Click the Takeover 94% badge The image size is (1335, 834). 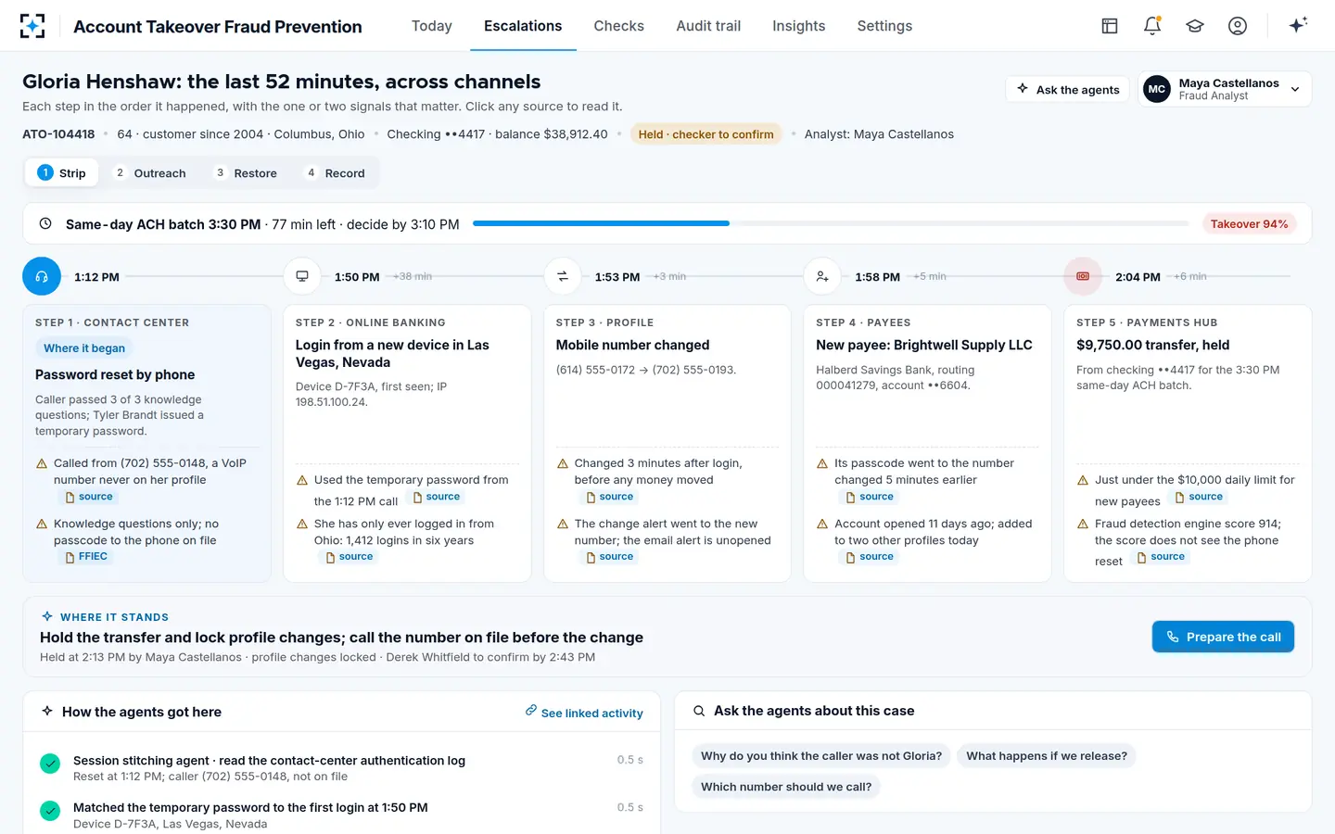pos(1249,223)
